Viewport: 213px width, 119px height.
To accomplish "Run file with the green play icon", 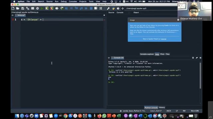I will pyautogui.click(x=42, y=8).
